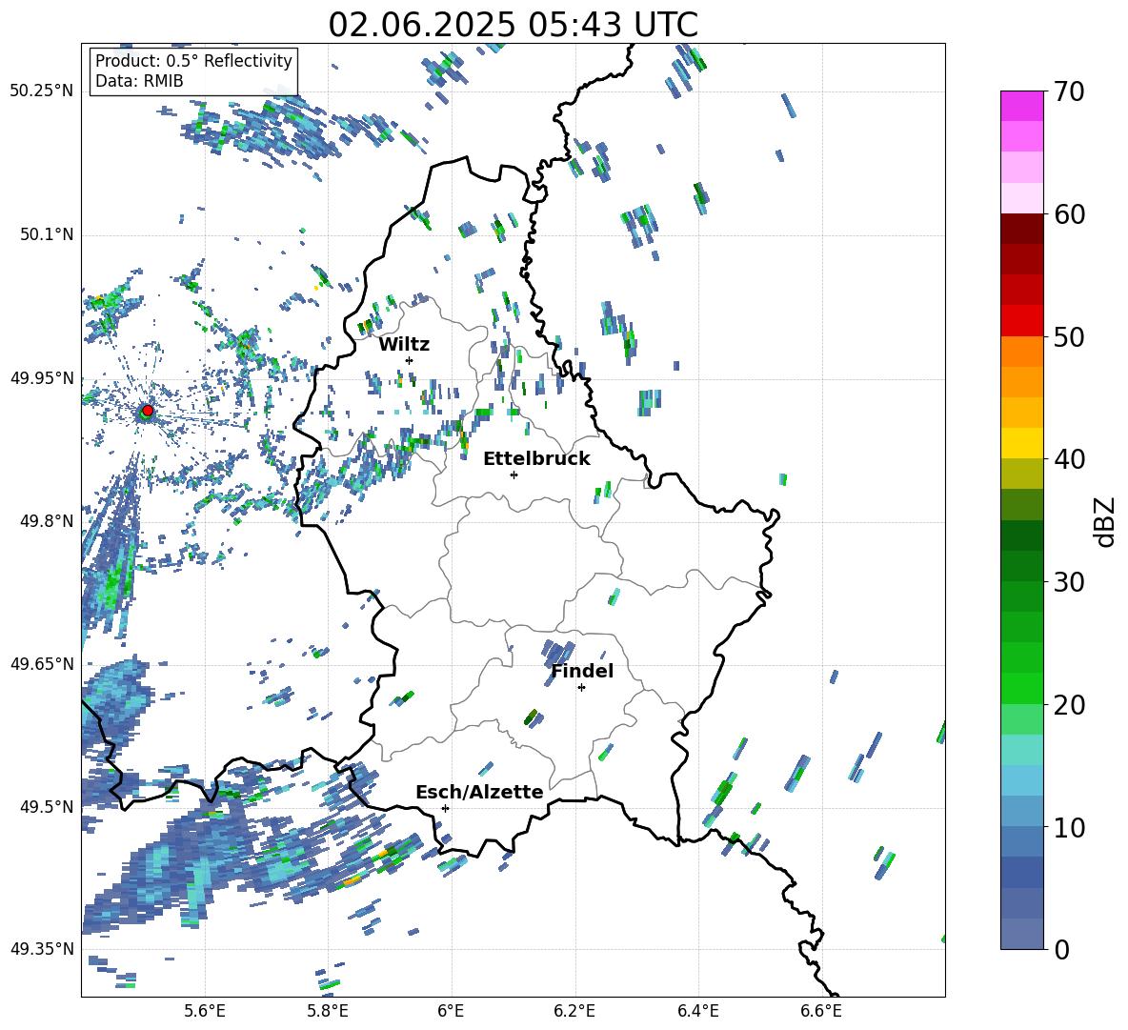Click the 49.95°N latitude label
This screenshot has width=1128, height=1030.
click(x=41, y=377)
